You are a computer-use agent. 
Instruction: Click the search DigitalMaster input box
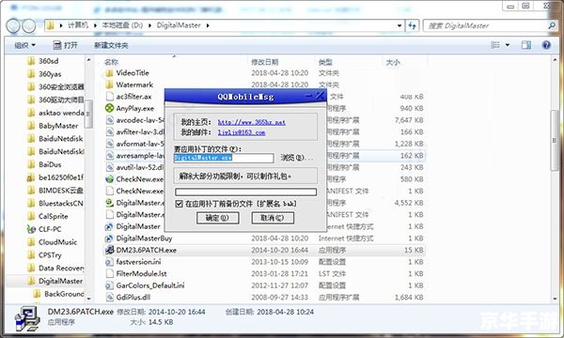[486, 25]
